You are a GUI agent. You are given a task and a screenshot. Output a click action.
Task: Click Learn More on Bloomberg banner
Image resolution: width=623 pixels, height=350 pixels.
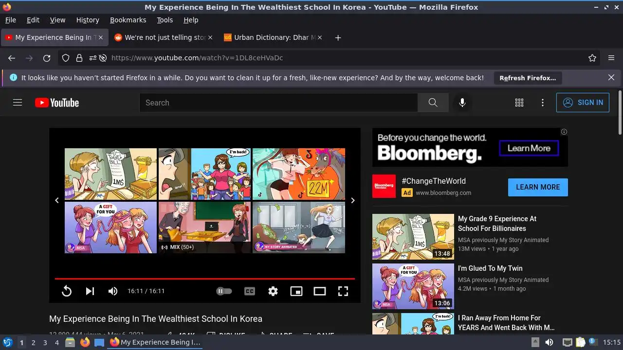point(529,148)
